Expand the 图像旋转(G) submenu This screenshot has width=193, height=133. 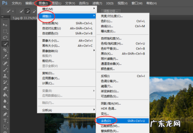(x=67, y=51)
